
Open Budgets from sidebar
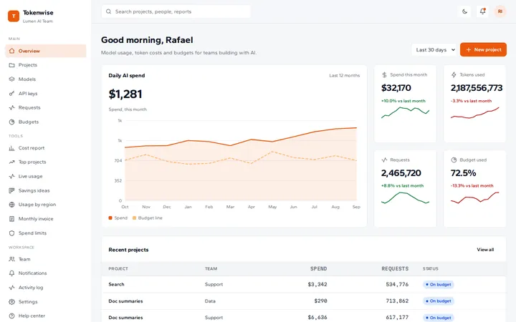(x=46, y=122)
